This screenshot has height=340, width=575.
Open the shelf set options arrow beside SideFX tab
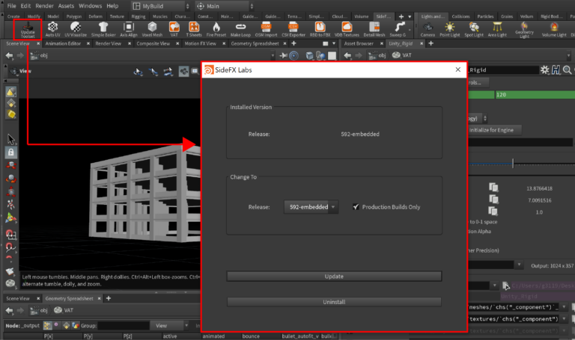coord(410,16)
